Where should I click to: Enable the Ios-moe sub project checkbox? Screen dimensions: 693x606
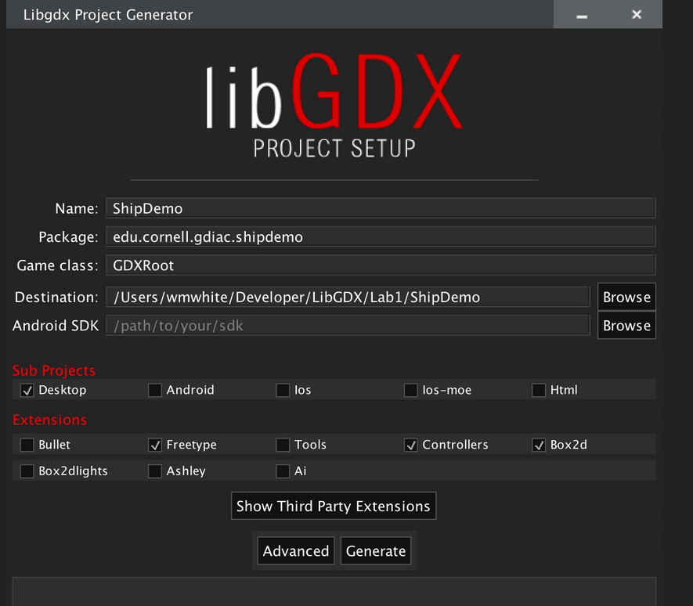pyautogui.click(x=410, y=390)
